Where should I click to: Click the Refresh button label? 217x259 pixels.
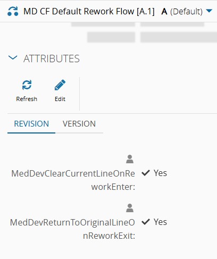pos(27,99)
